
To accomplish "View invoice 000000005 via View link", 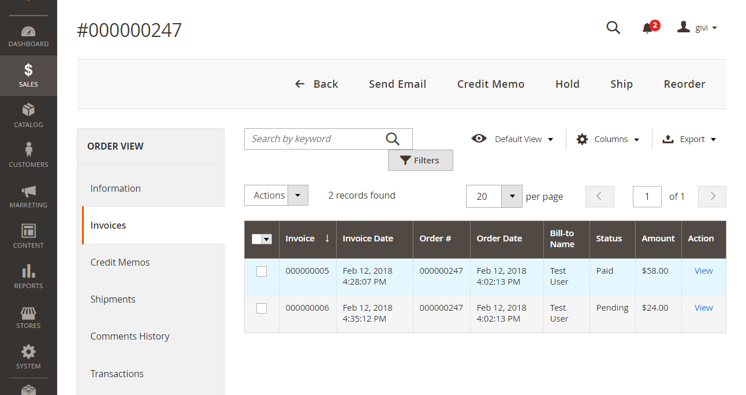I will pyautogui.click(x=703, y=271).
